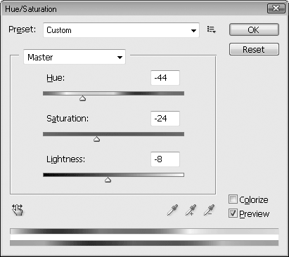The image size is (289, 257).
Task: Click the Hue value field showing -44
Action: (165, 78)
